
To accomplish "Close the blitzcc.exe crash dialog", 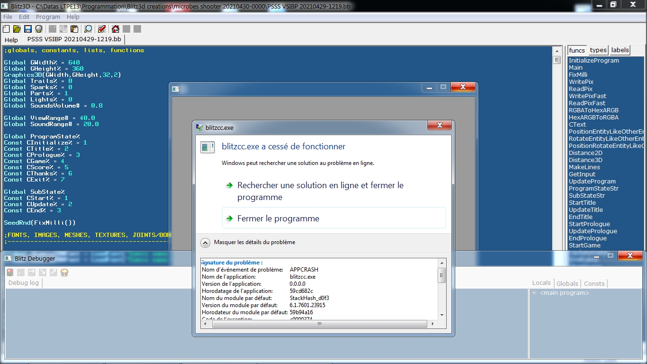I will [440, 125].
